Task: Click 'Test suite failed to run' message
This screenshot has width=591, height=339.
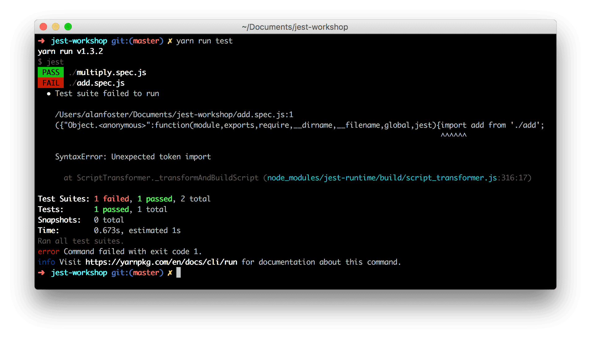Action: click(x=107, y=94)
